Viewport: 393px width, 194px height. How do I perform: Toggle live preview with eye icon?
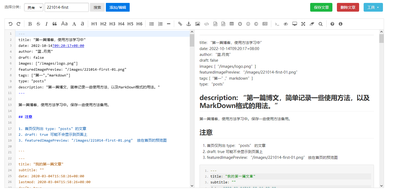click(x=286, y=24)
